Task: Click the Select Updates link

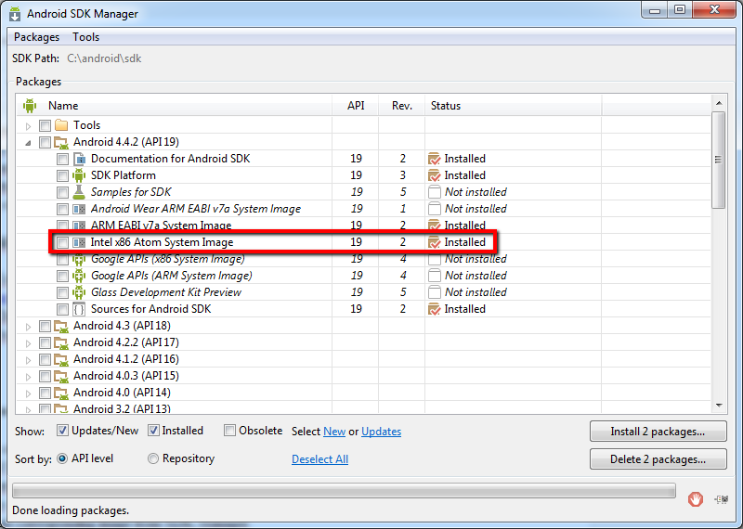Action: point(381,432)
